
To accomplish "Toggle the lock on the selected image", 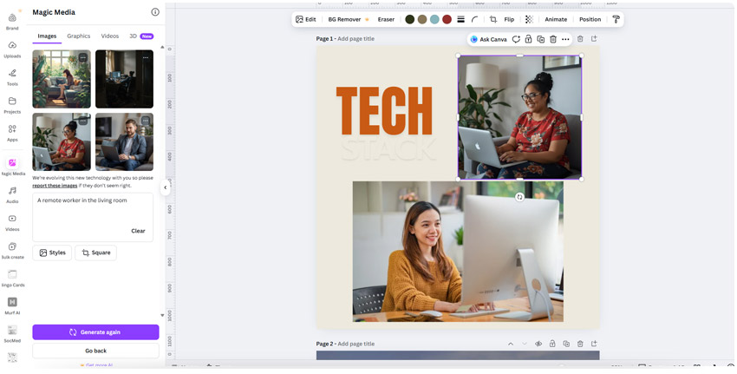I will (528, 39).
